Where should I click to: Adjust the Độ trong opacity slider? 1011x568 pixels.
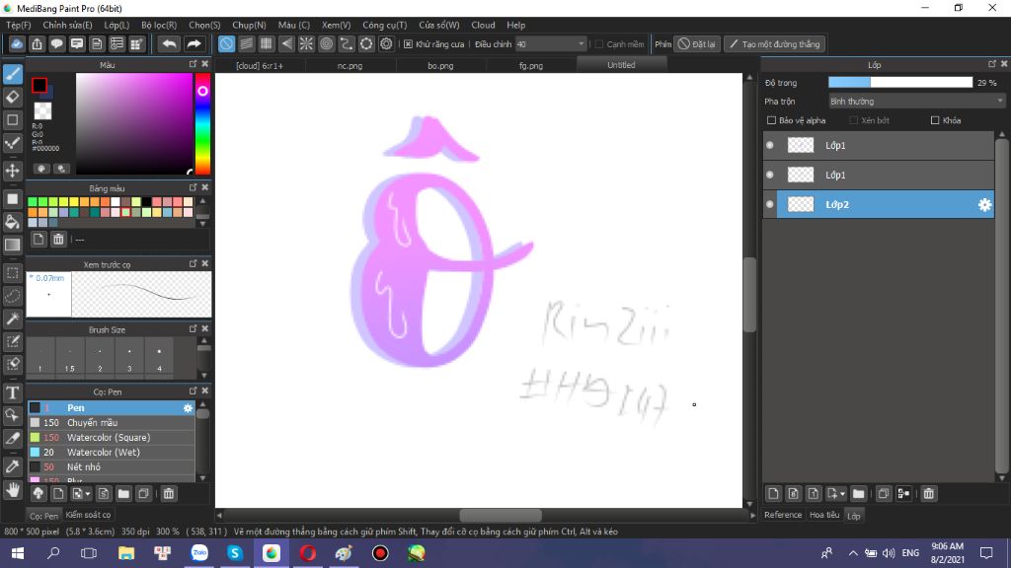click(900, 83)
